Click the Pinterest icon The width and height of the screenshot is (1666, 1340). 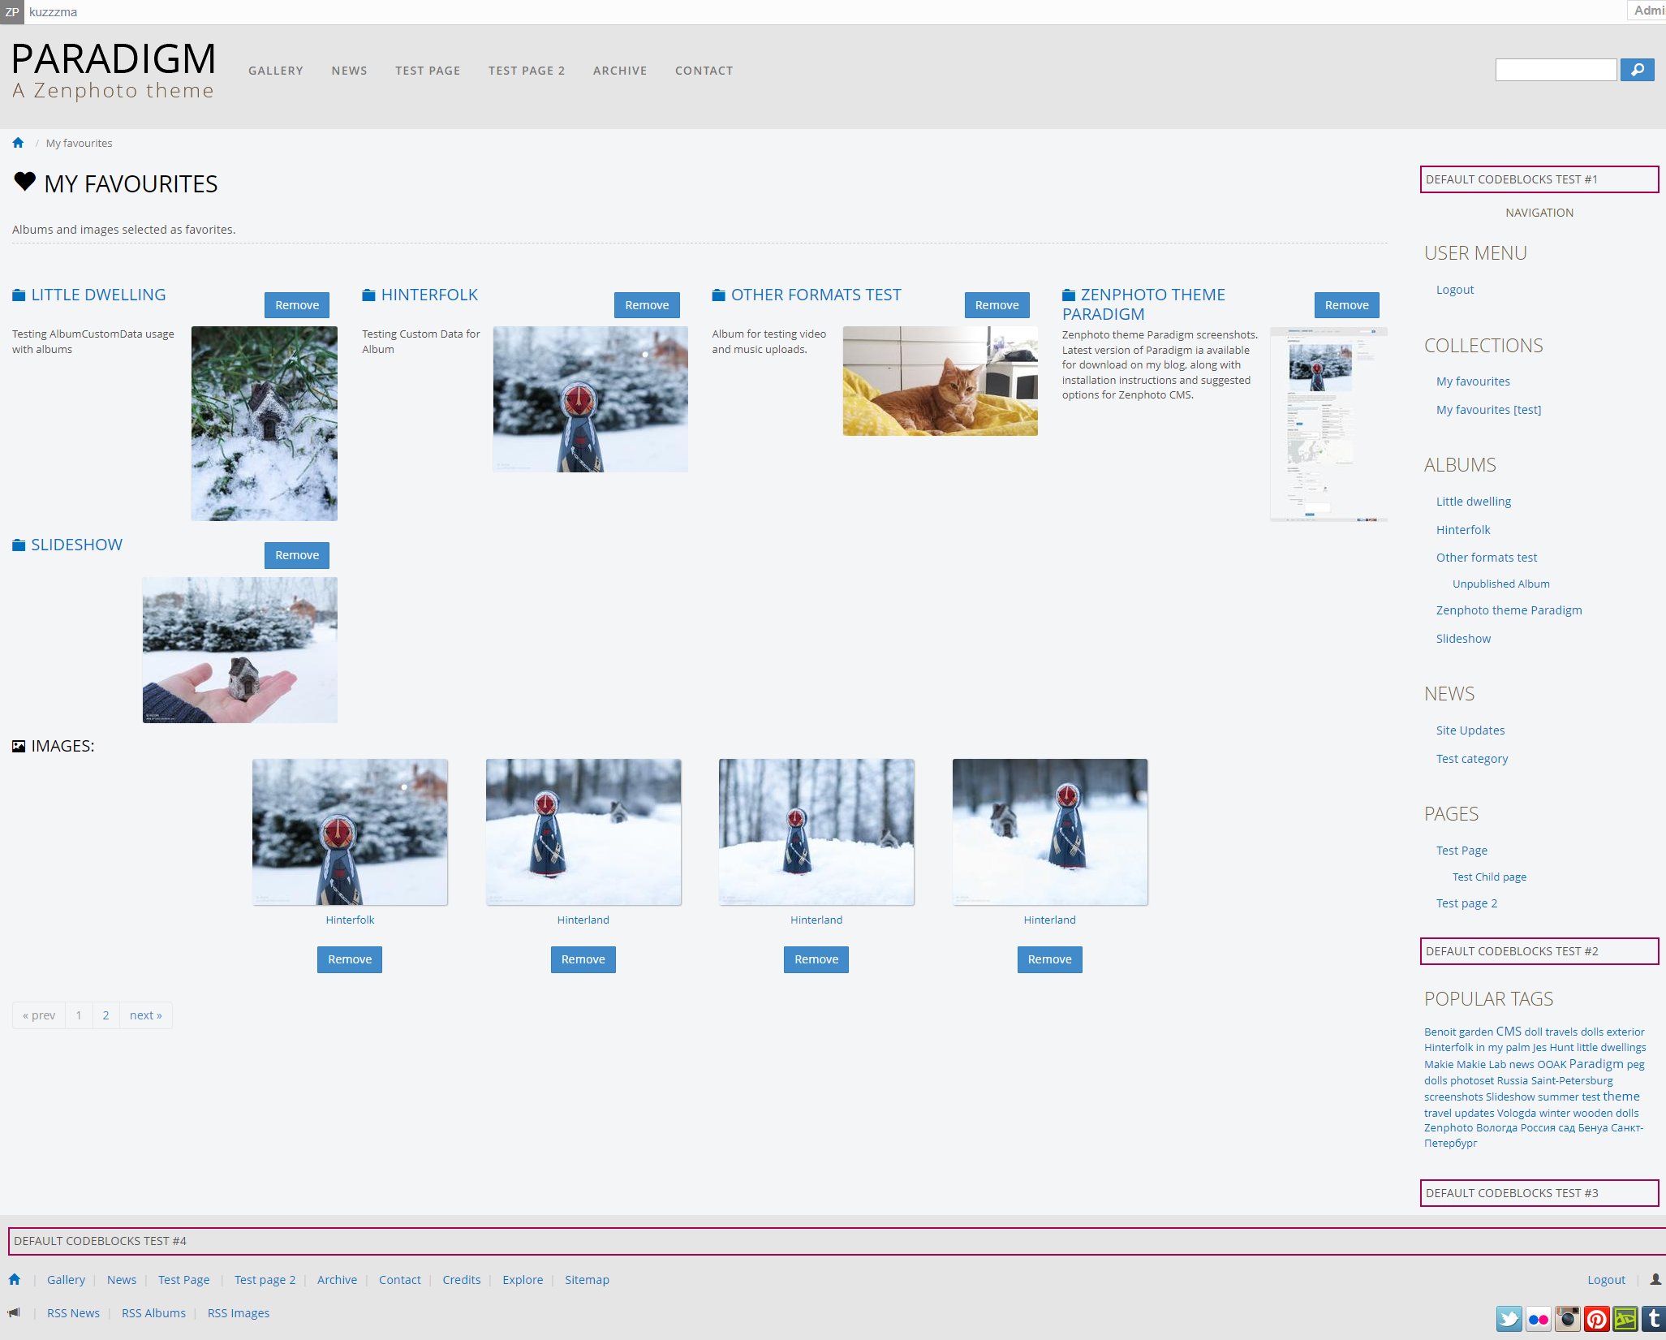(1596, 1319)
